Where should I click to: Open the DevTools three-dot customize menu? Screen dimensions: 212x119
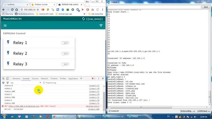click(99, 79)
